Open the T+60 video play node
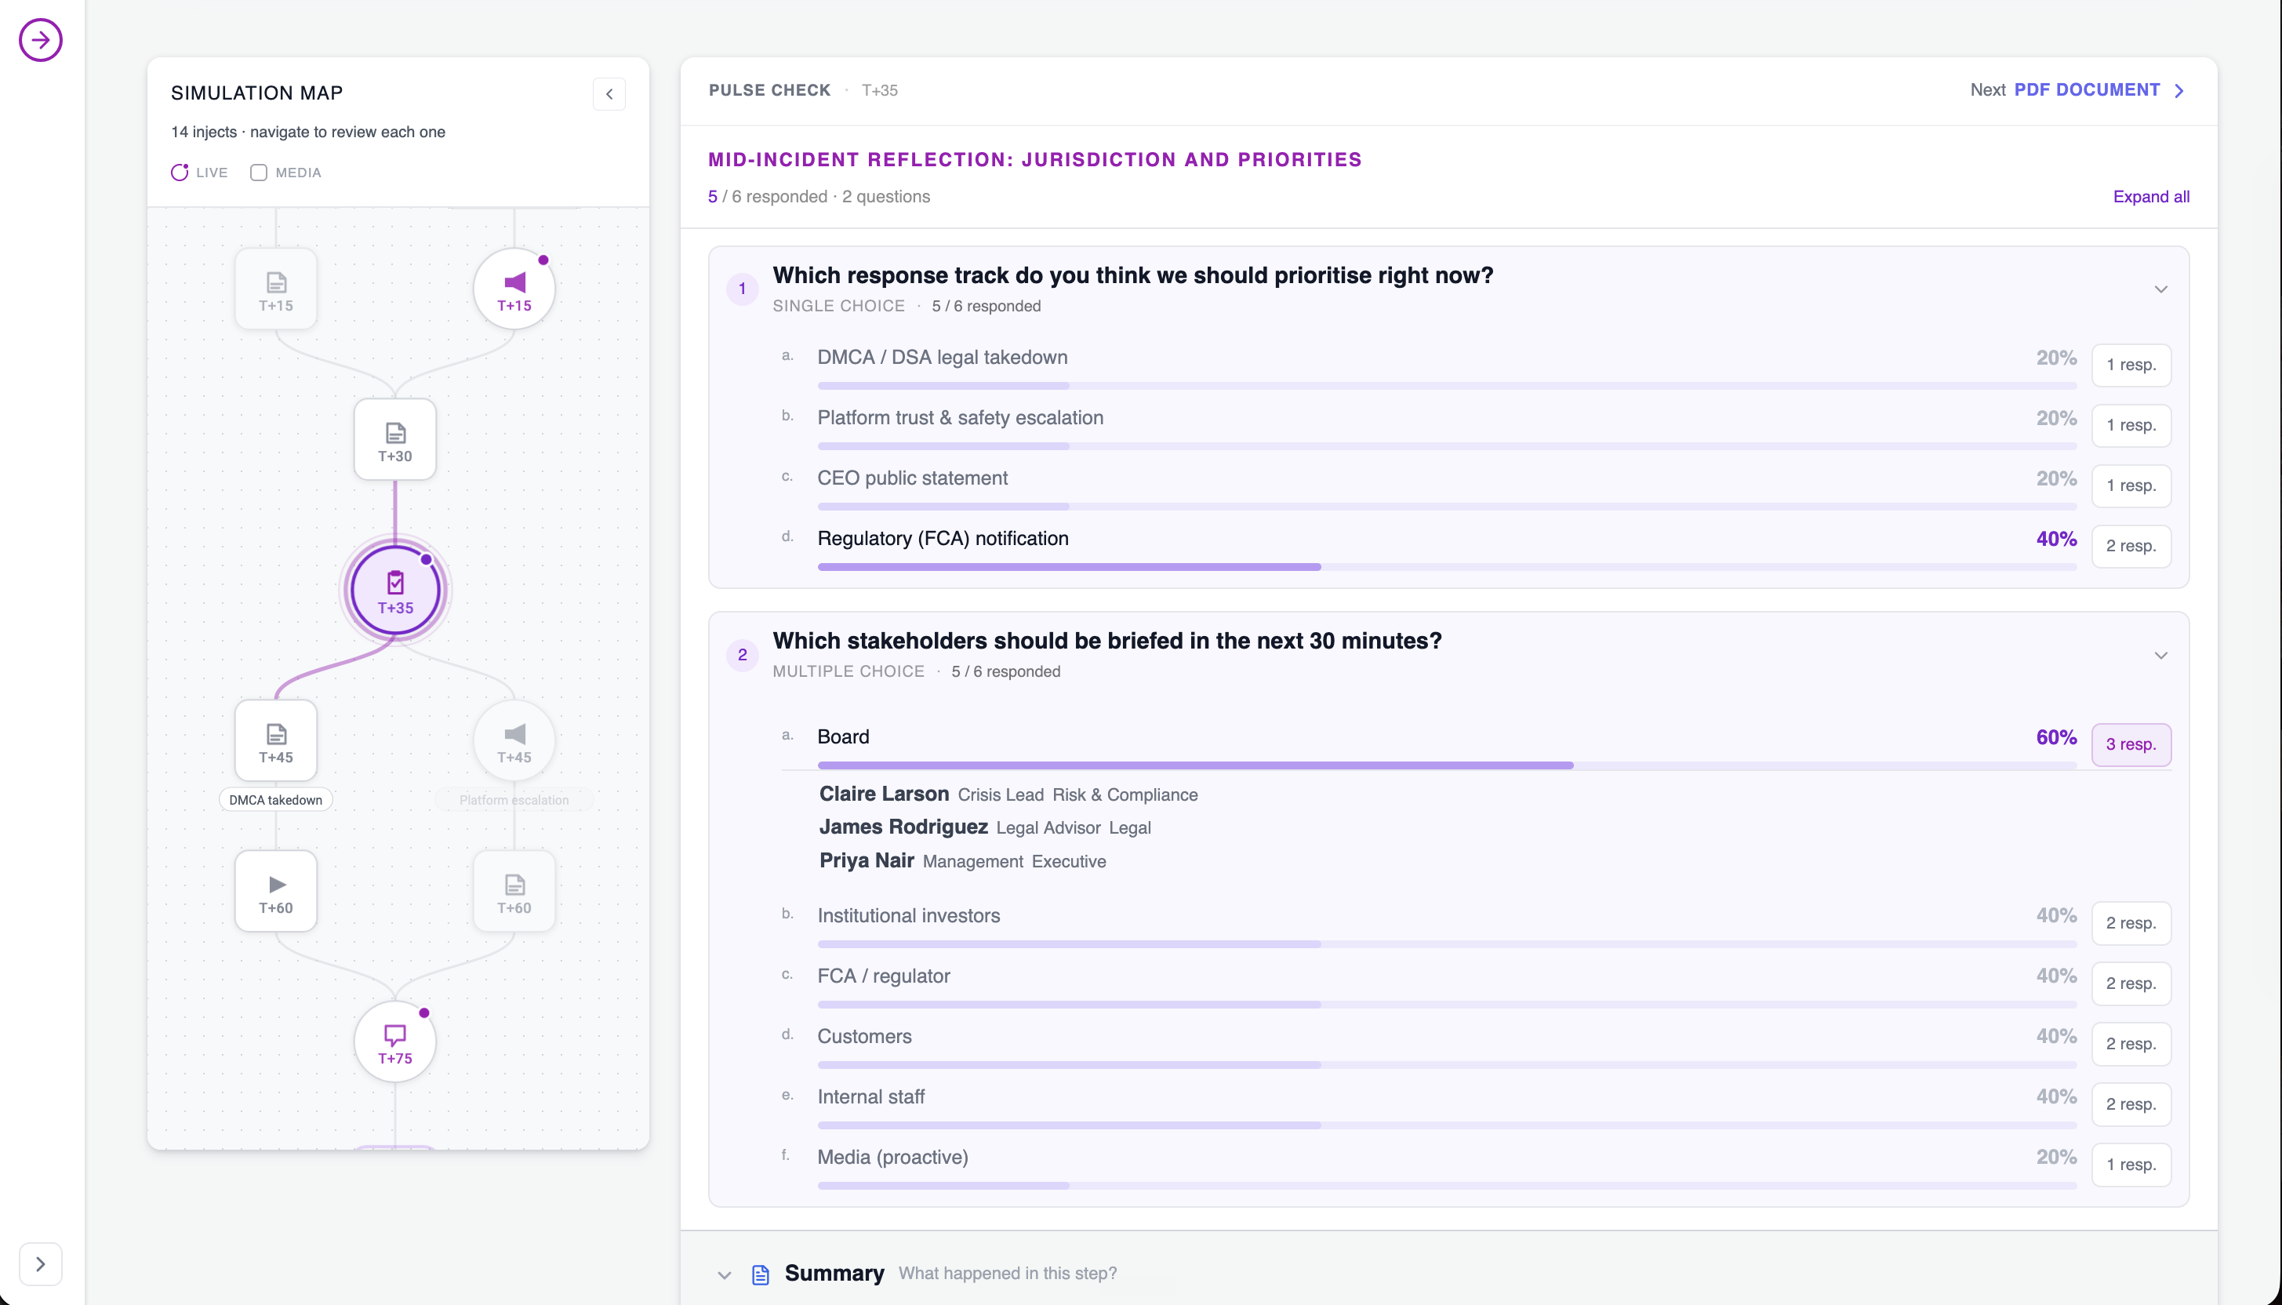The image size is (2282, 1305). (x=276, y=891)
